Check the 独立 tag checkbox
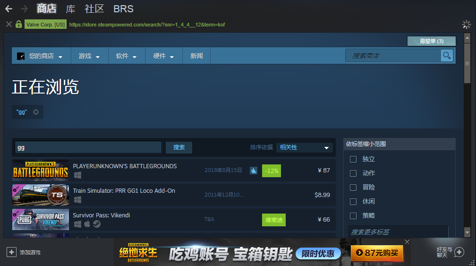The width and height of the screenshot is (476, 266). point(353,159)
